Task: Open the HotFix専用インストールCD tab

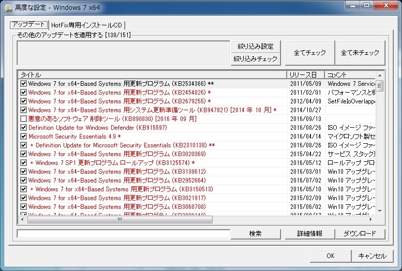Action: click(x=86, y=25)
